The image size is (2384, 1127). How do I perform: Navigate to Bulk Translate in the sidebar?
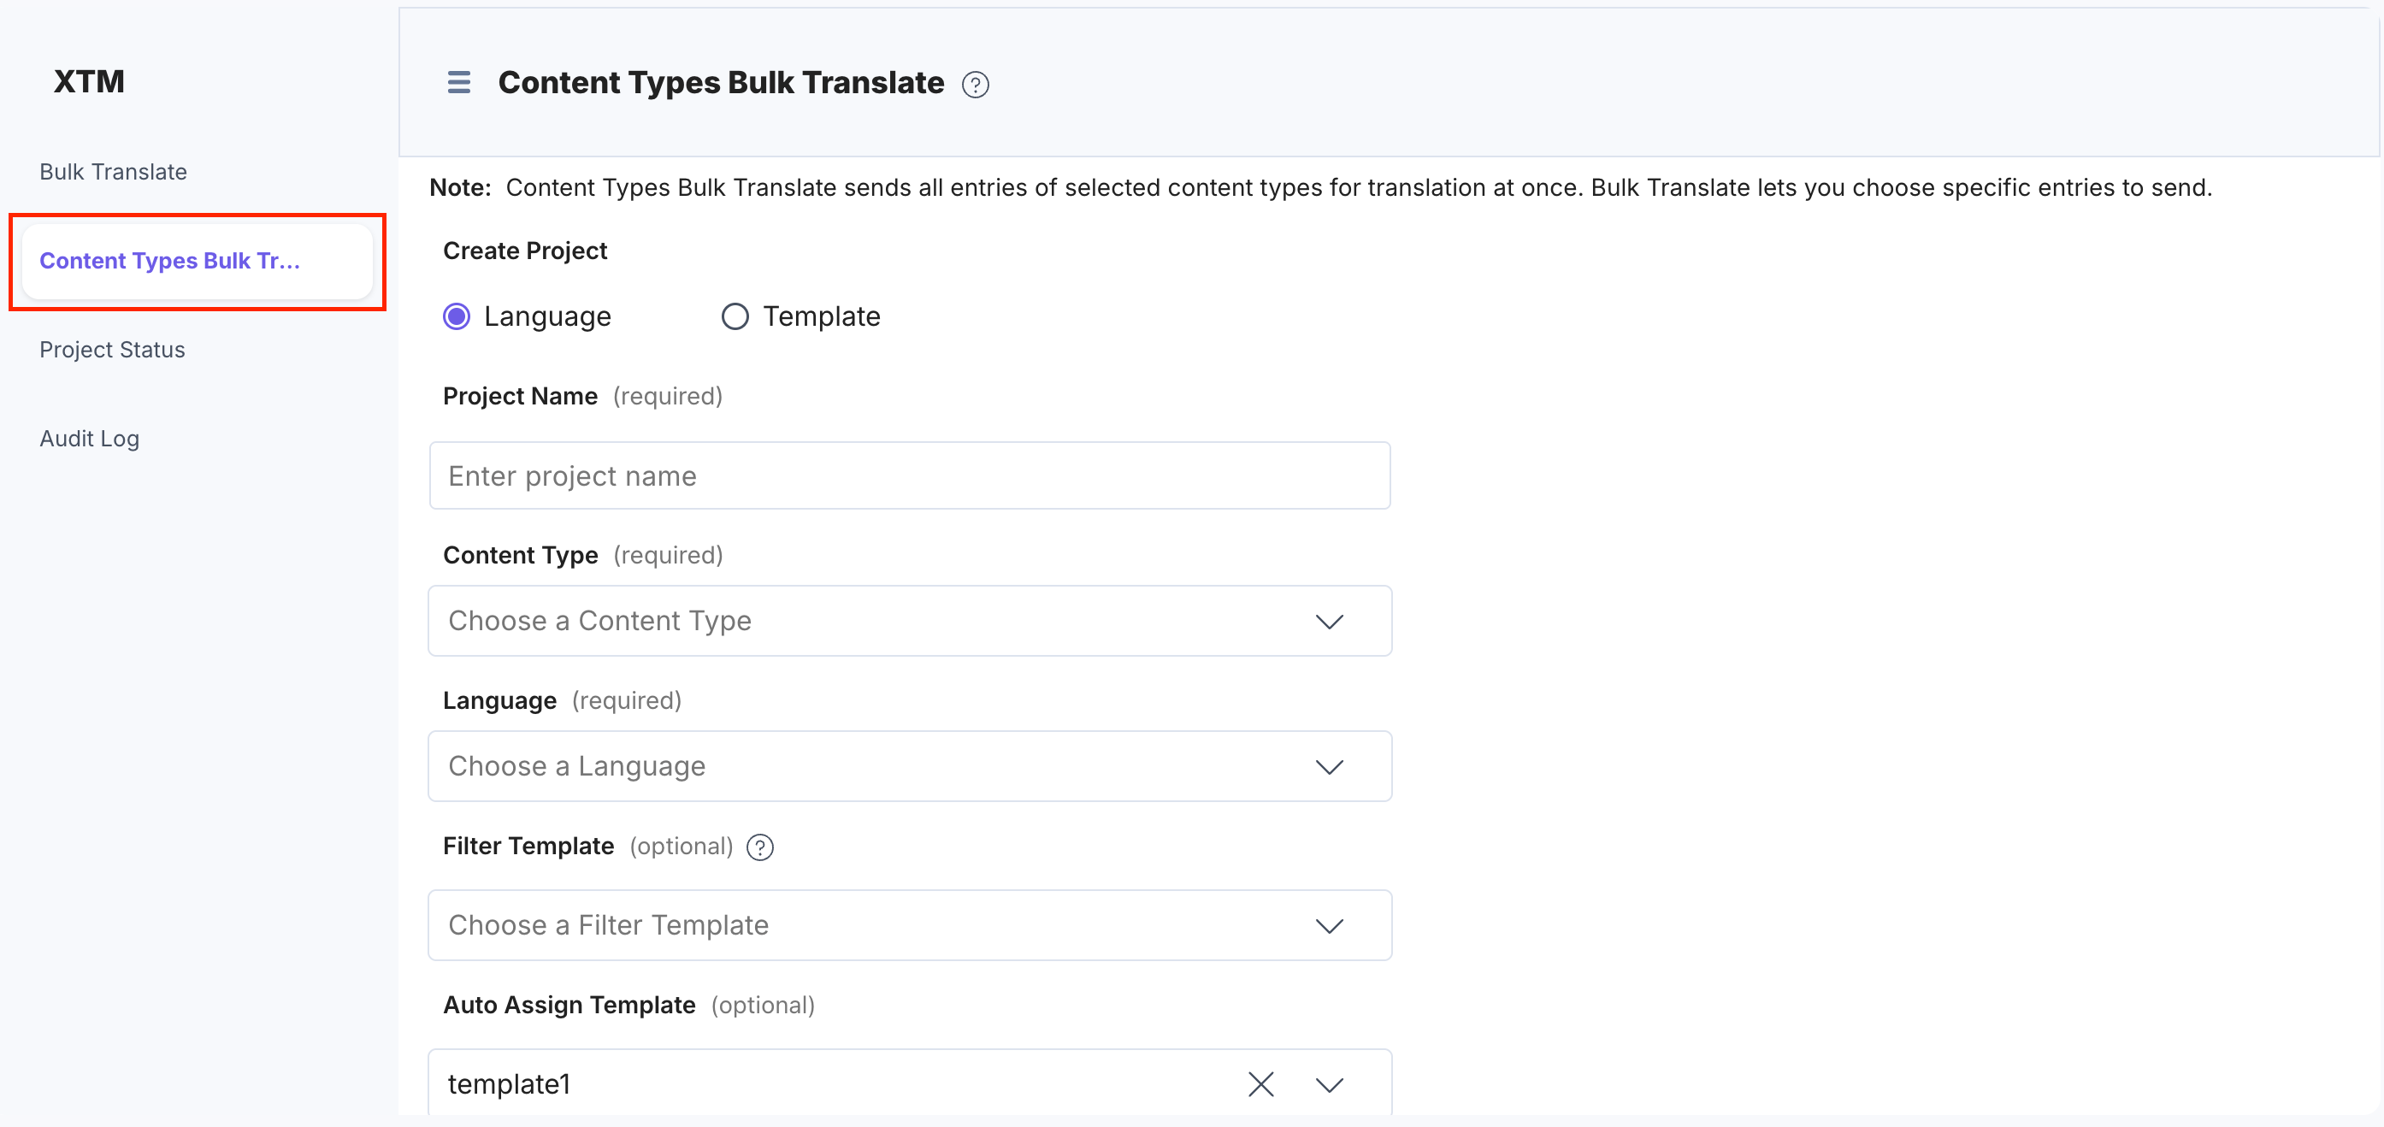point(113,171)
